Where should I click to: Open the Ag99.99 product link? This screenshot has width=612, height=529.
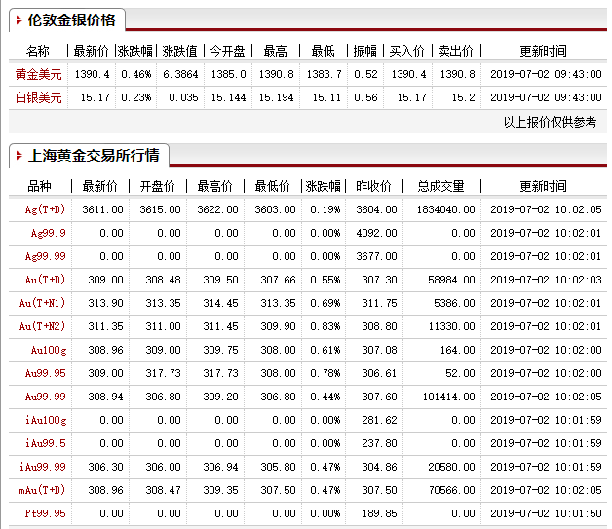click(47, 256)
